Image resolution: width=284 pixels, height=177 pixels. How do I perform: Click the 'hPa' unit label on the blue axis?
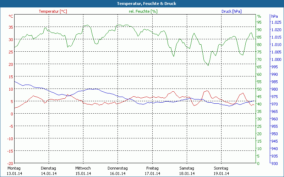[274, 16]
